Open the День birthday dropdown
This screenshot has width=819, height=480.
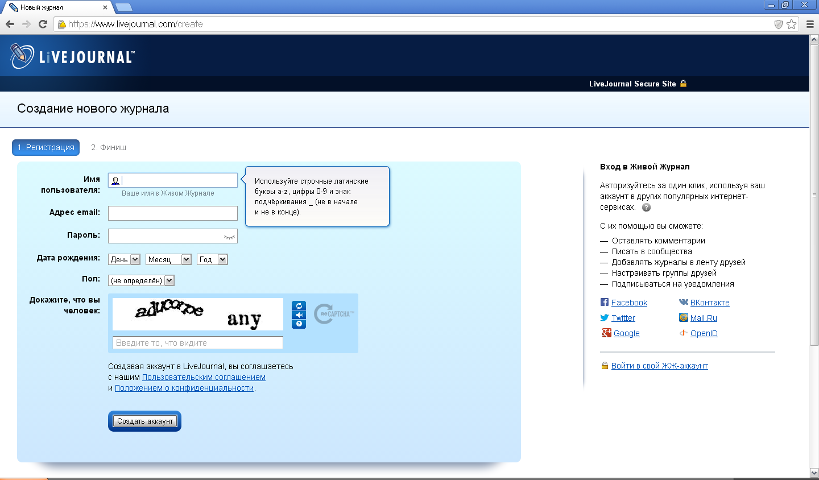(x=124, y=259)
